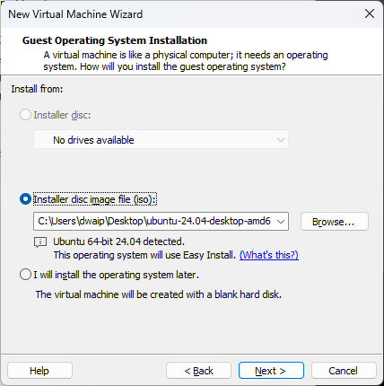Click the Guest Operating System Installation heading
Viewport: 384px width, 386px height.
click(x=115, y=40)
